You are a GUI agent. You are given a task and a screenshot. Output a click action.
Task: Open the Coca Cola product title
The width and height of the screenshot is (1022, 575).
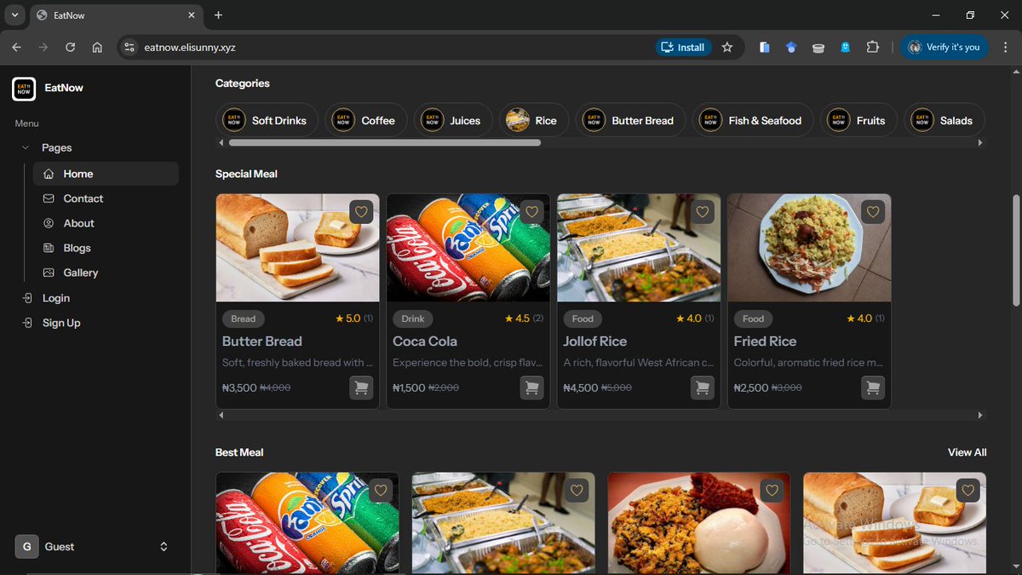425,341
